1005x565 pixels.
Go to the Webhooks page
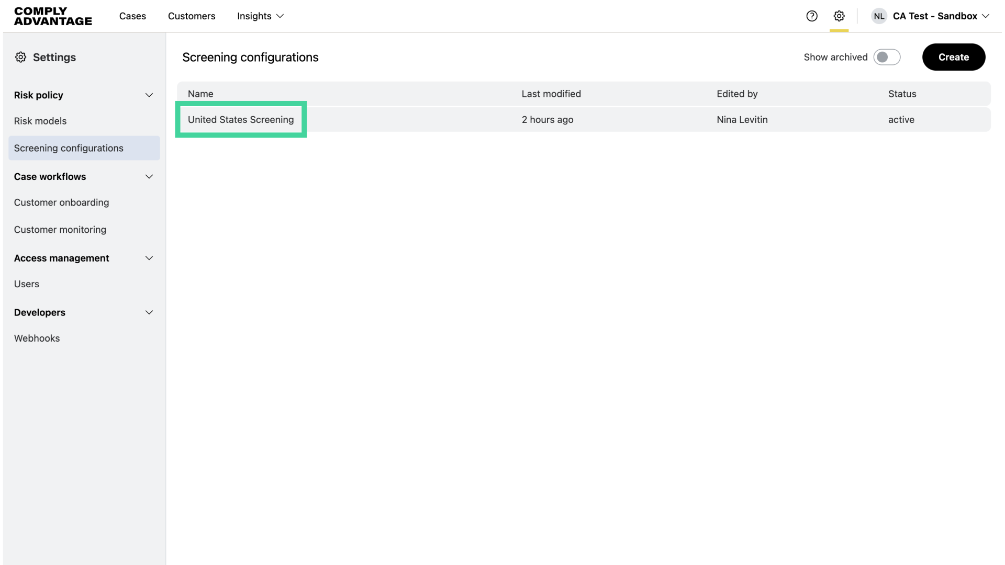point(37,338)
